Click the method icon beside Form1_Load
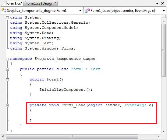167x140 pixels. [x=87, y=10]
